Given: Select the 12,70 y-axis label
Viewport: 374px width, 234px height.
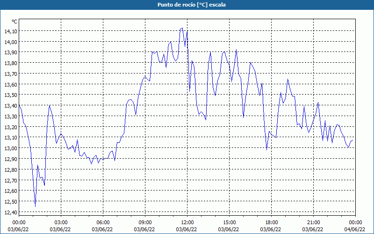Looking at the screenshot, I should 11,180.
